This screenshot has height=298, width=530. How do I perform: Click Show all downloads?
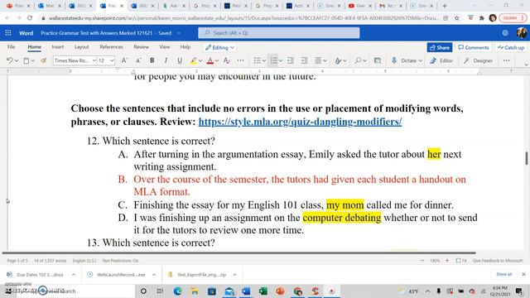click(x=504, y=274)
